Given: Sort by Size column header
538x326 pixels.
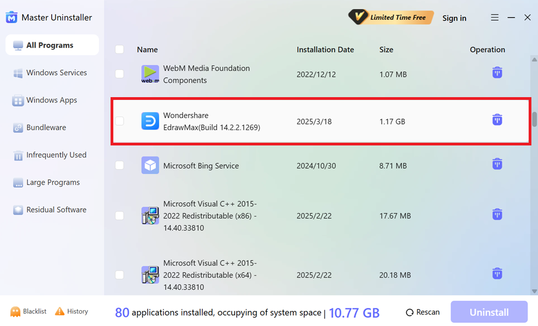Looking at the screenshot, I should click(386, 49).
